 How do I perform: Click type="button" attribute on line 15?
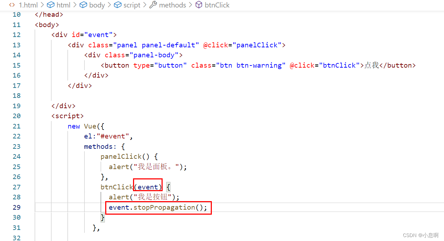point(160,66)
